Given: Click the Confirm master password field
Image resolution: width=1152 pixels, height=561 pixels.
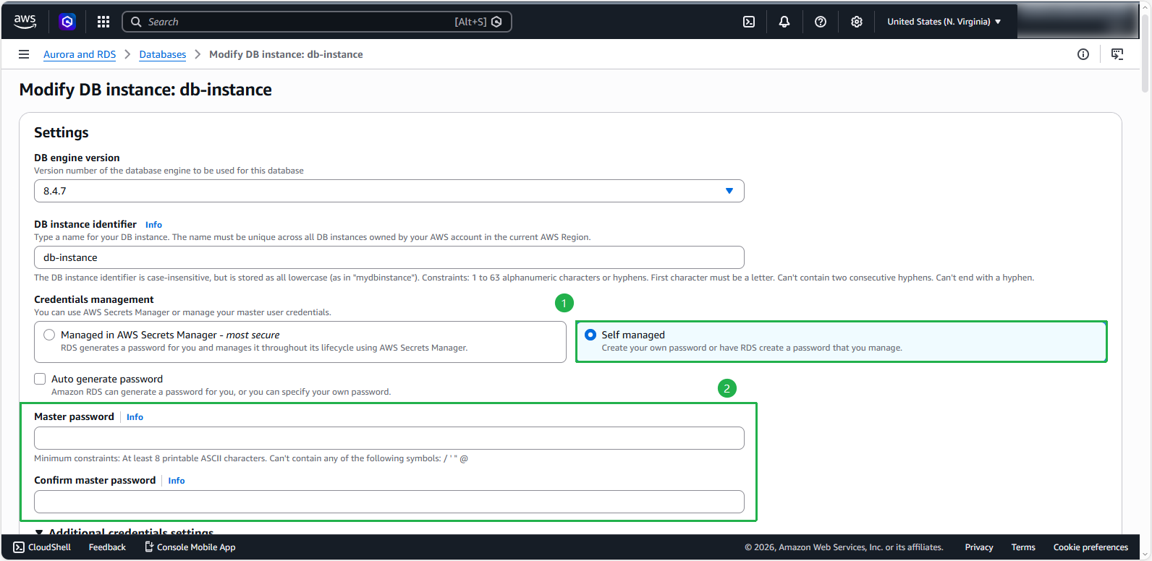Looking at the screenshot, I should 389,502.
